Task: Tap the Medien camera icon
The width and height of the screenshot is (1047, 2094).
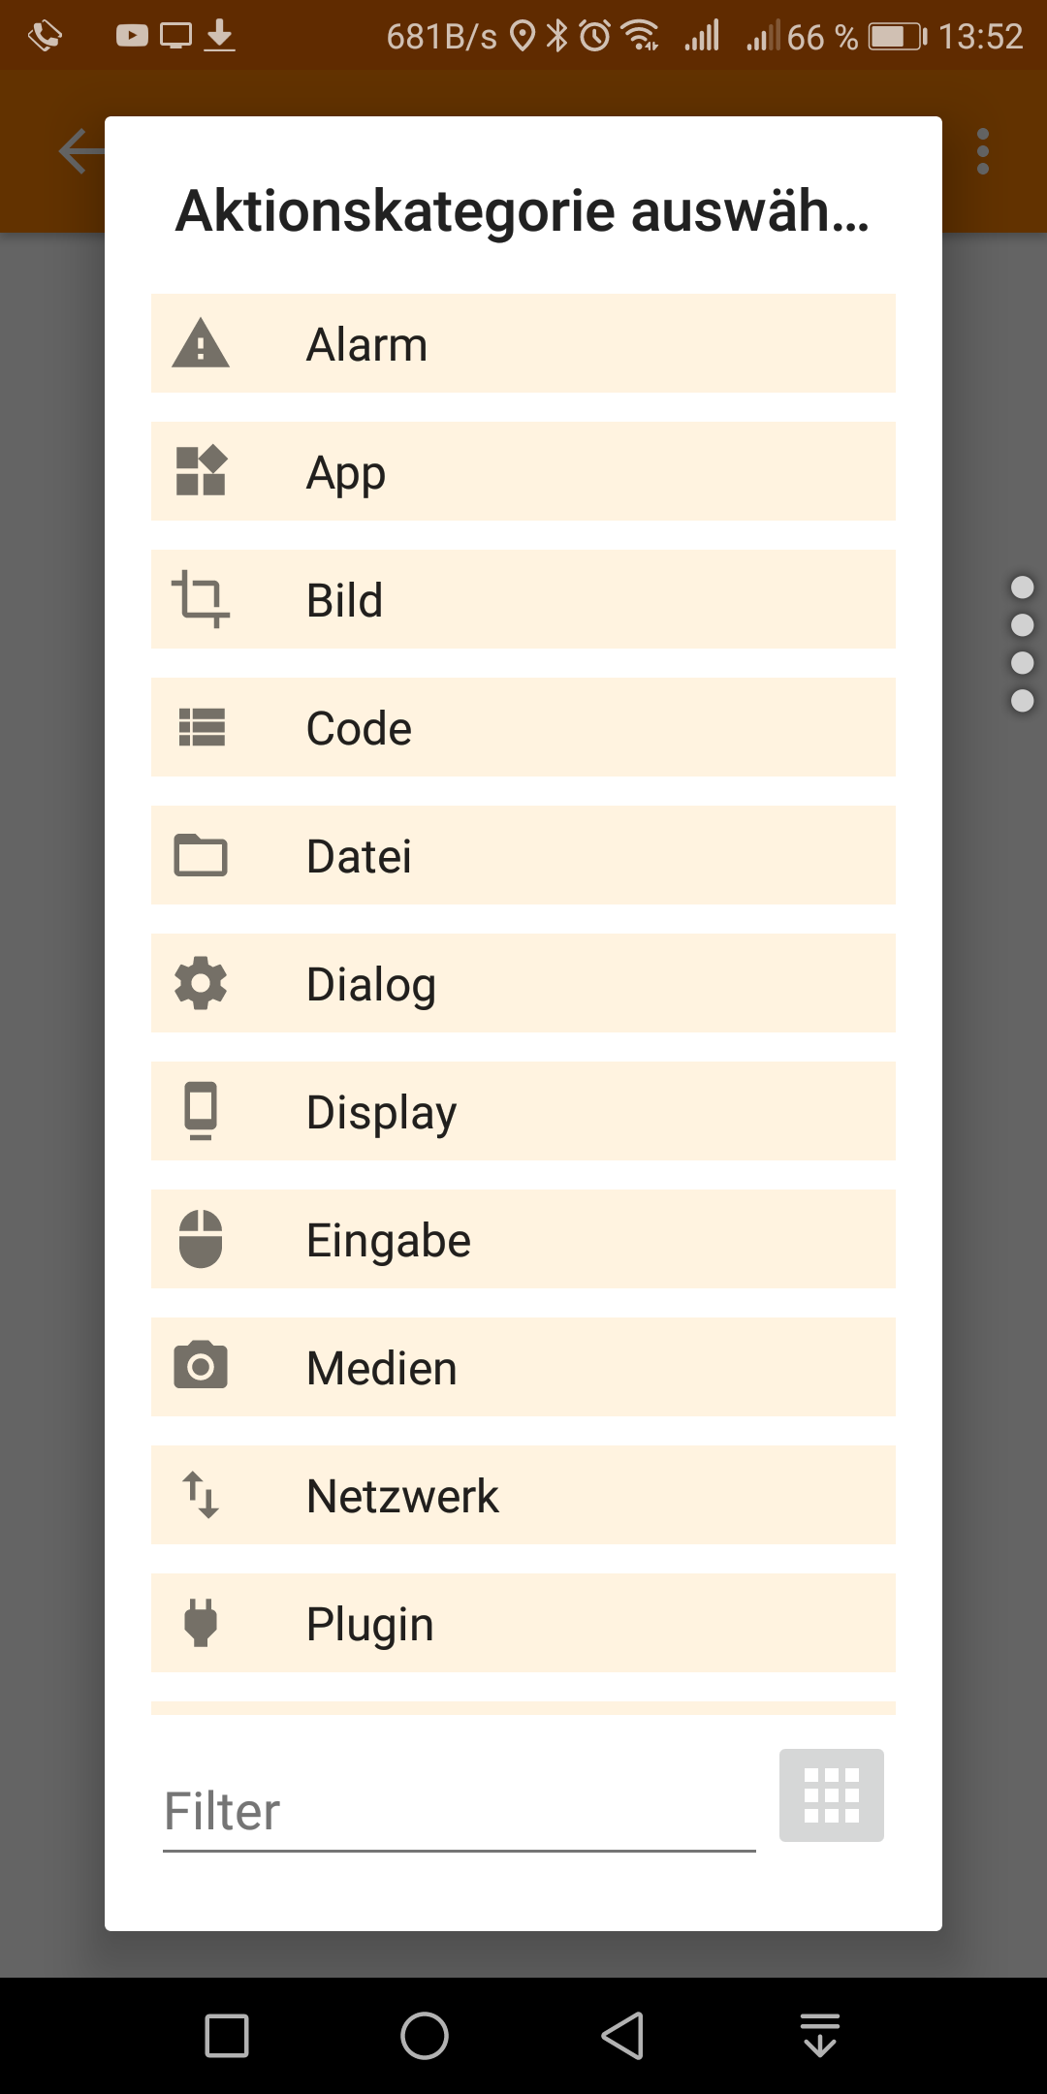Action: (201, 1367)
